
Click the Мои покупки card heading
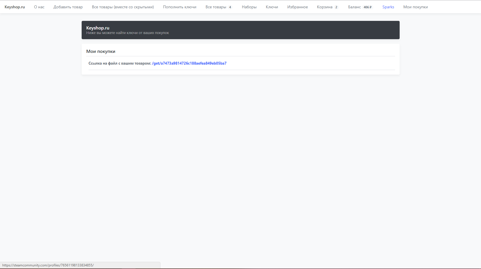101,51
